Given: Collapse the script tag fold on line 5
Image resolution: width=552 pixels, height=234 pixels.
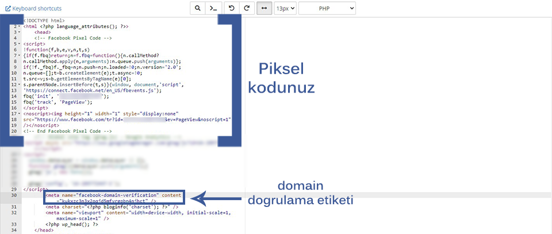Looking at the screenshot, I should pos(20,44).
